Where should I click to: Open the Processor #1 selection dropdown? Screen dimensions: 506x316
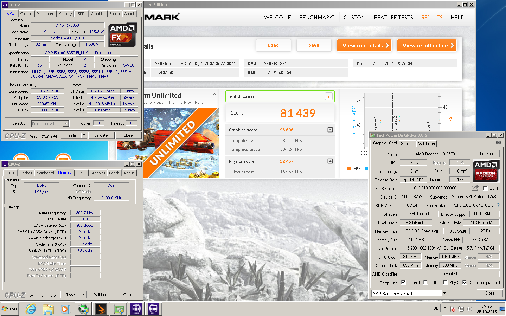click(x=66, y=123)
